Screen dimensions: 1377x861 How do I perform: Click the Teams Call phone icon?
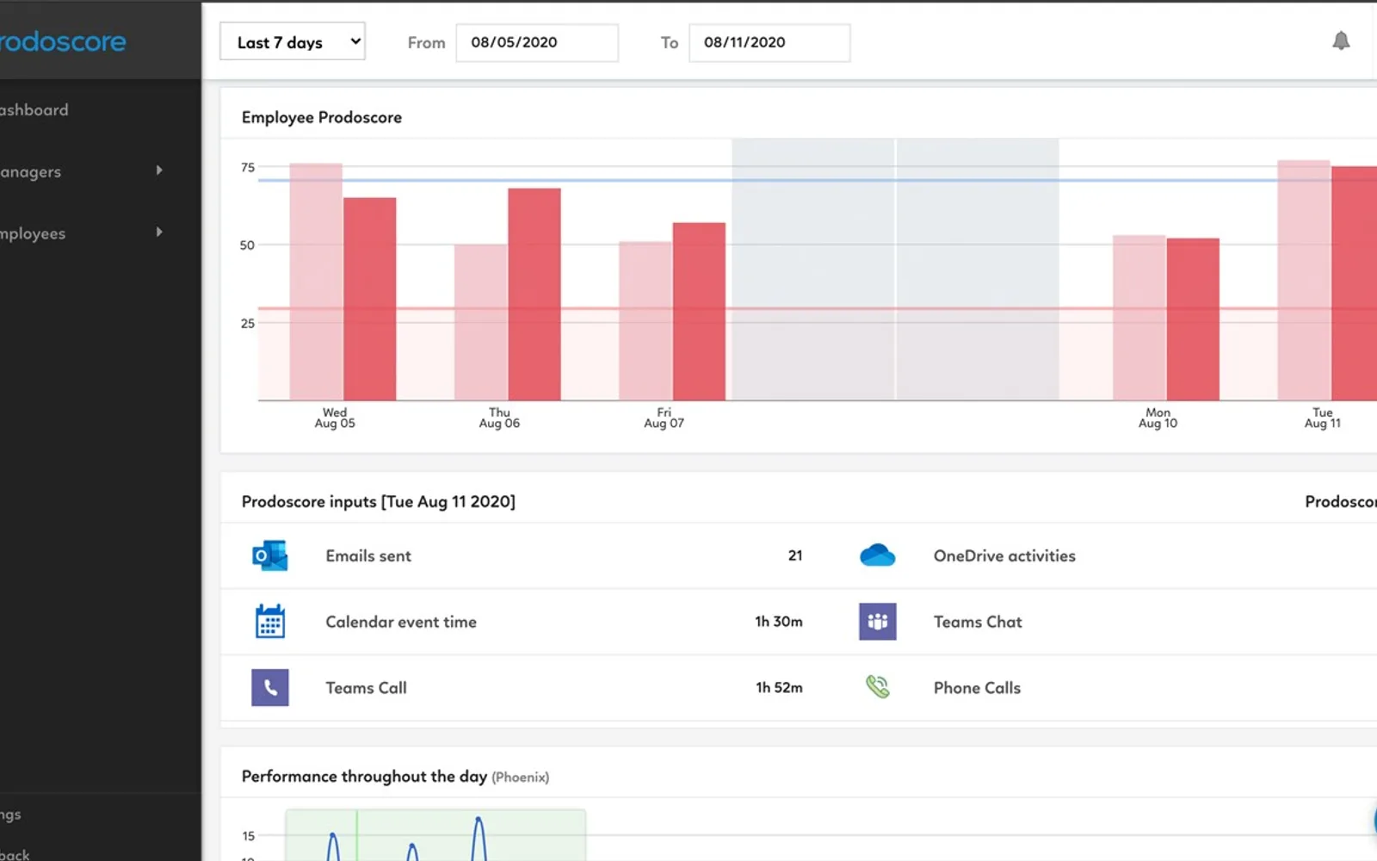click(x=270, y=688)
